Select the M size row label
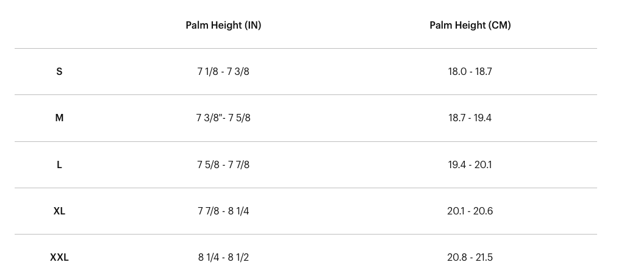The height and width of the screenshot is (279, 627). point(59,118)
